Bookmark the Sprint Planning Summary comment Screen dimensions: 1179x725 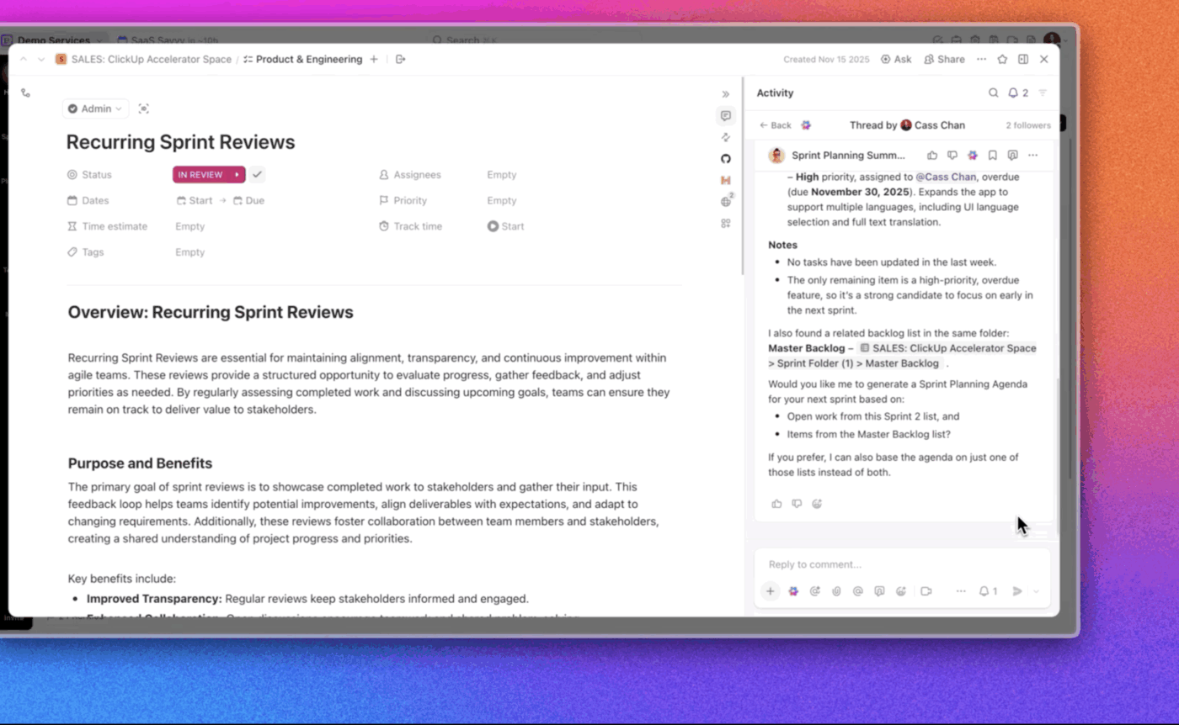[993, 156]
